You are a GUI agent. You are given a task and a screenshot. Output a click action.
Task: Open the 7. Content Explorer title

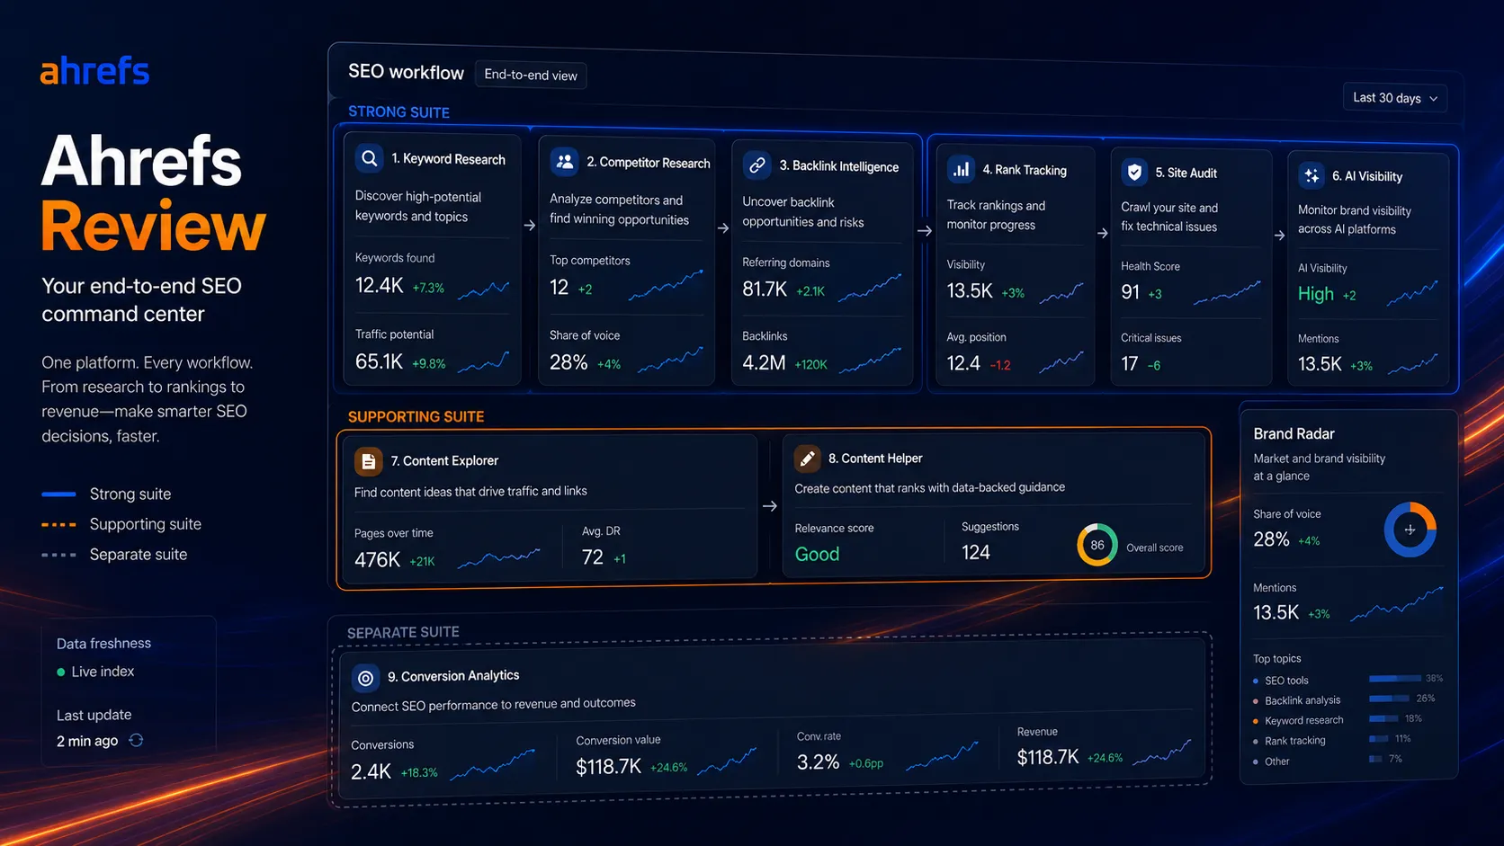pyautogui.click(x=444, y=460)
